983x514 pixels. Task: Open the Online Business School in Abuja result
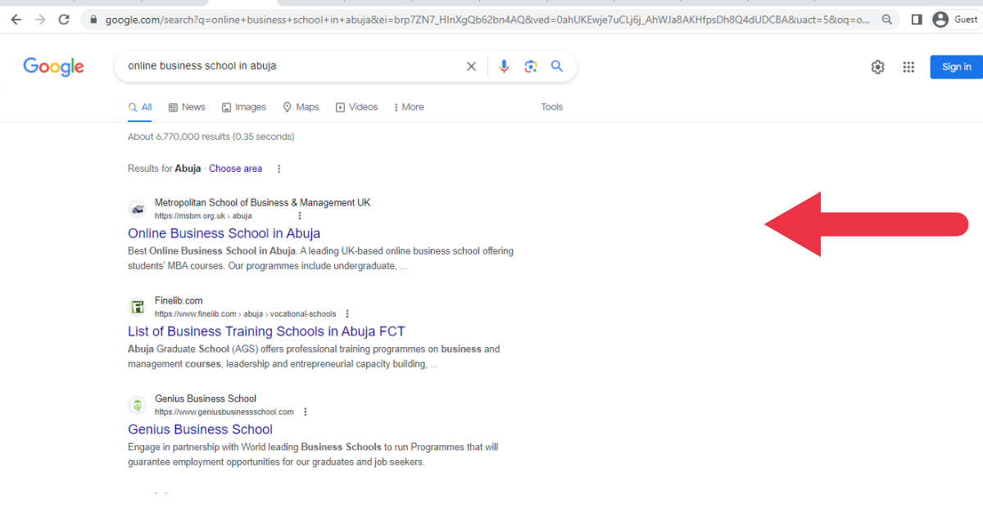click(224, 233)
